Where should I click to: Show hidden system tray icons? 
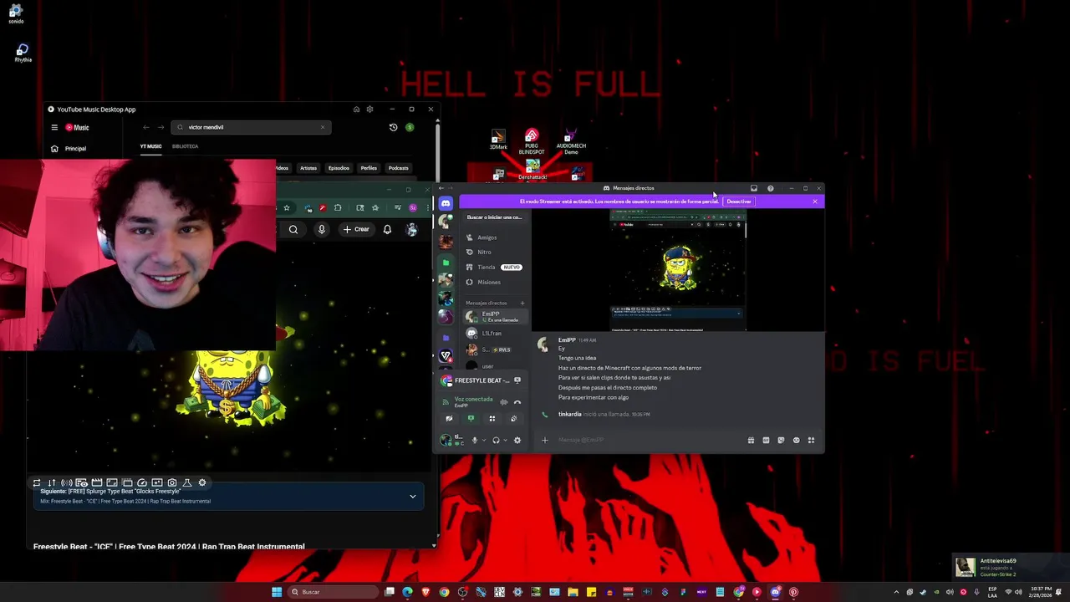[x=896, y=592]
